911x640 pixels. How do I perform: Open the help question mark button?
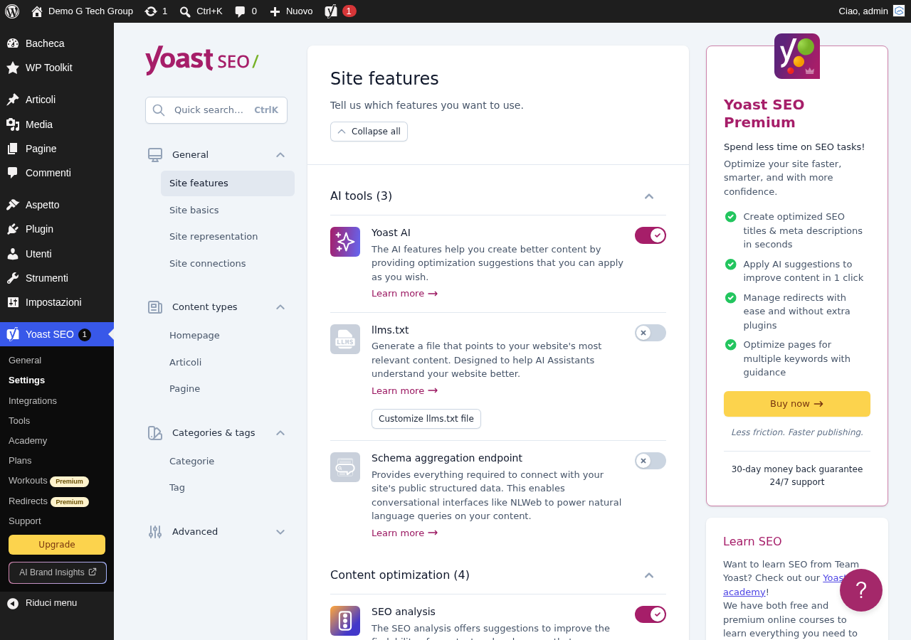(861, 590)
